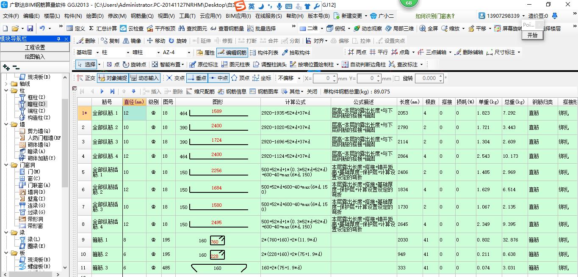Expand the 轴线 tree node
578x277 pixels.
click(x=7, y=84)
